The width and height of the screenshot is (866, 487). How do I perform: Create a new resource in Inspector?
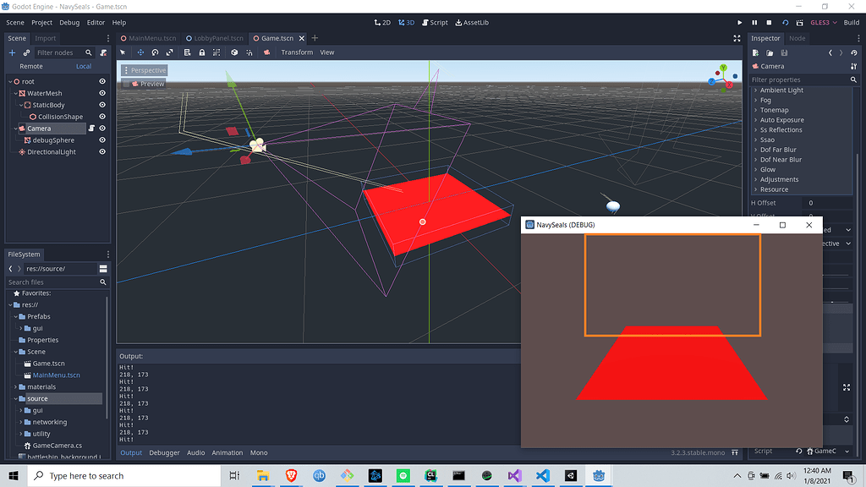755,53
